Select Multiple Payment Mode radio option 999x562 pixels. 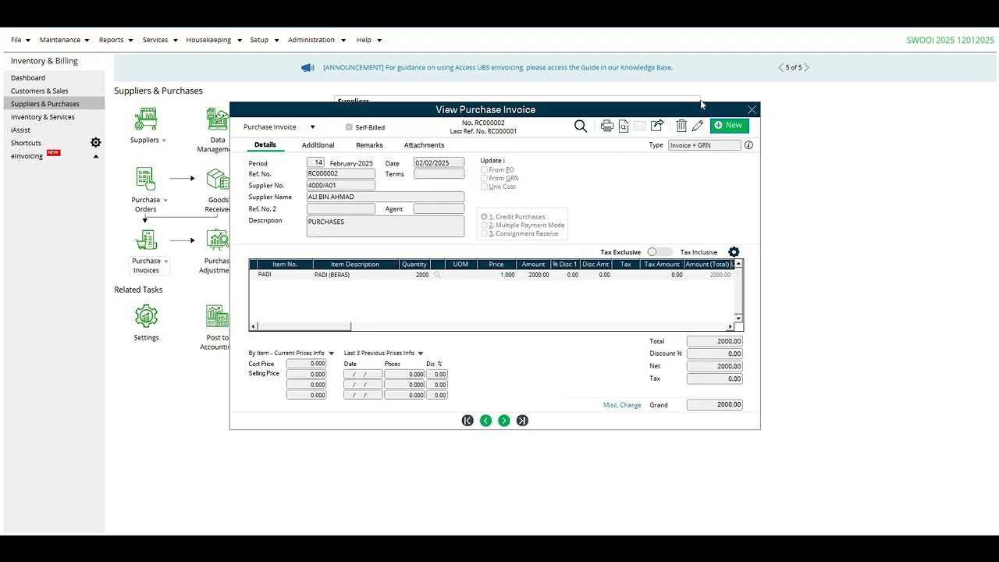pos(485,226)
